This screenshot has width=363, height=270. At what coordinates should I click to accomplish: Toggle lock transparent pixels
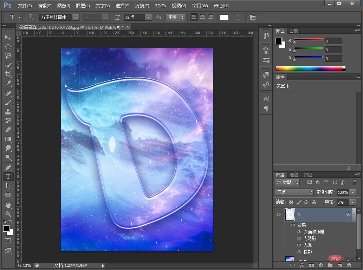[291, 202]
